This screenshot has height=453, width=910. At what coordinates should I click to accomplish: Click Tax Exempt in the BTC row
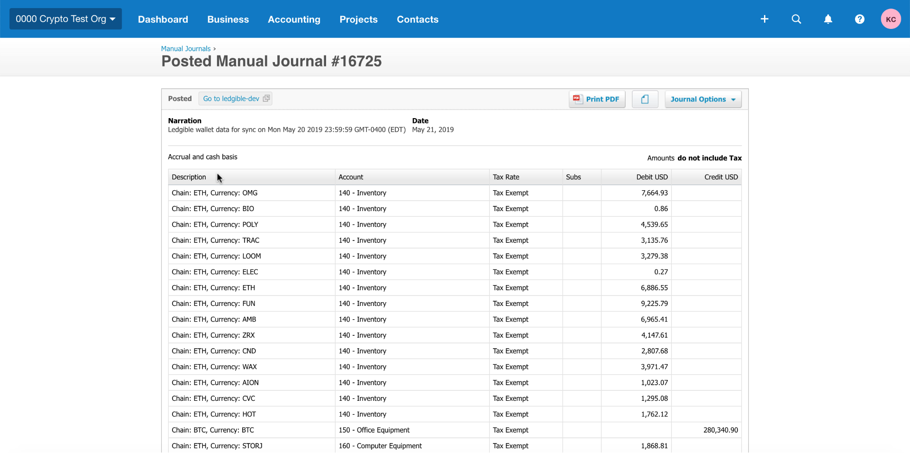(510, 430)
